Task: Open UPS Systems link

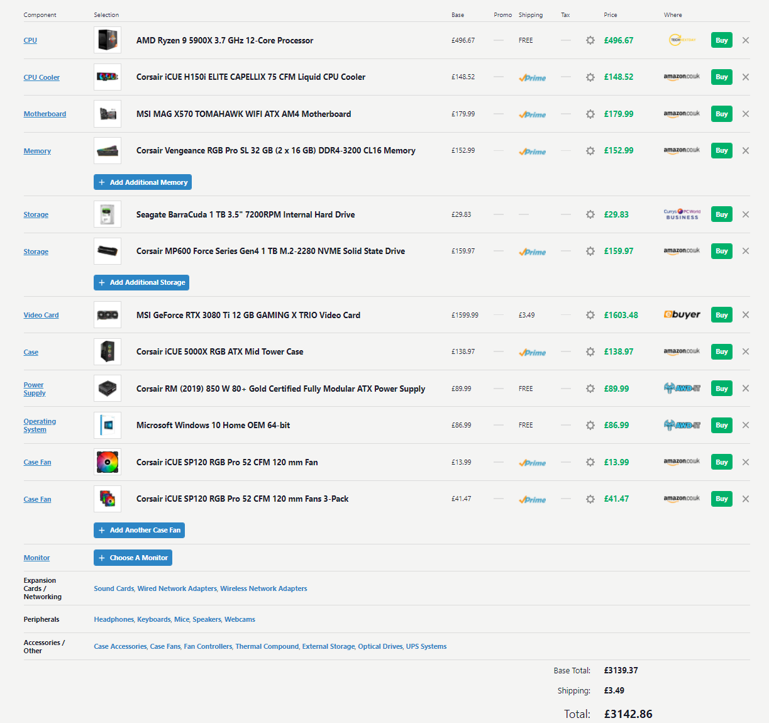Action: click(426, 646)
